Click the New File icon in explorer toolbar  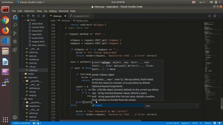coord(28,16)
